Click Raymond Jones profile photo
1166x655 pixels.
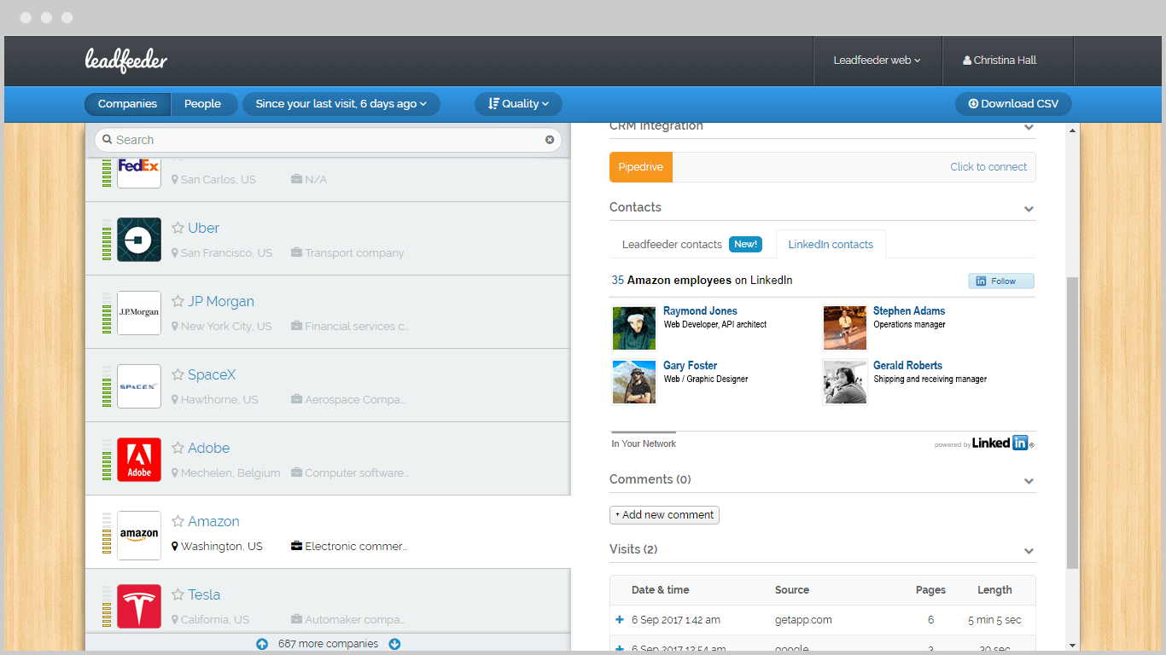[634, 327]
